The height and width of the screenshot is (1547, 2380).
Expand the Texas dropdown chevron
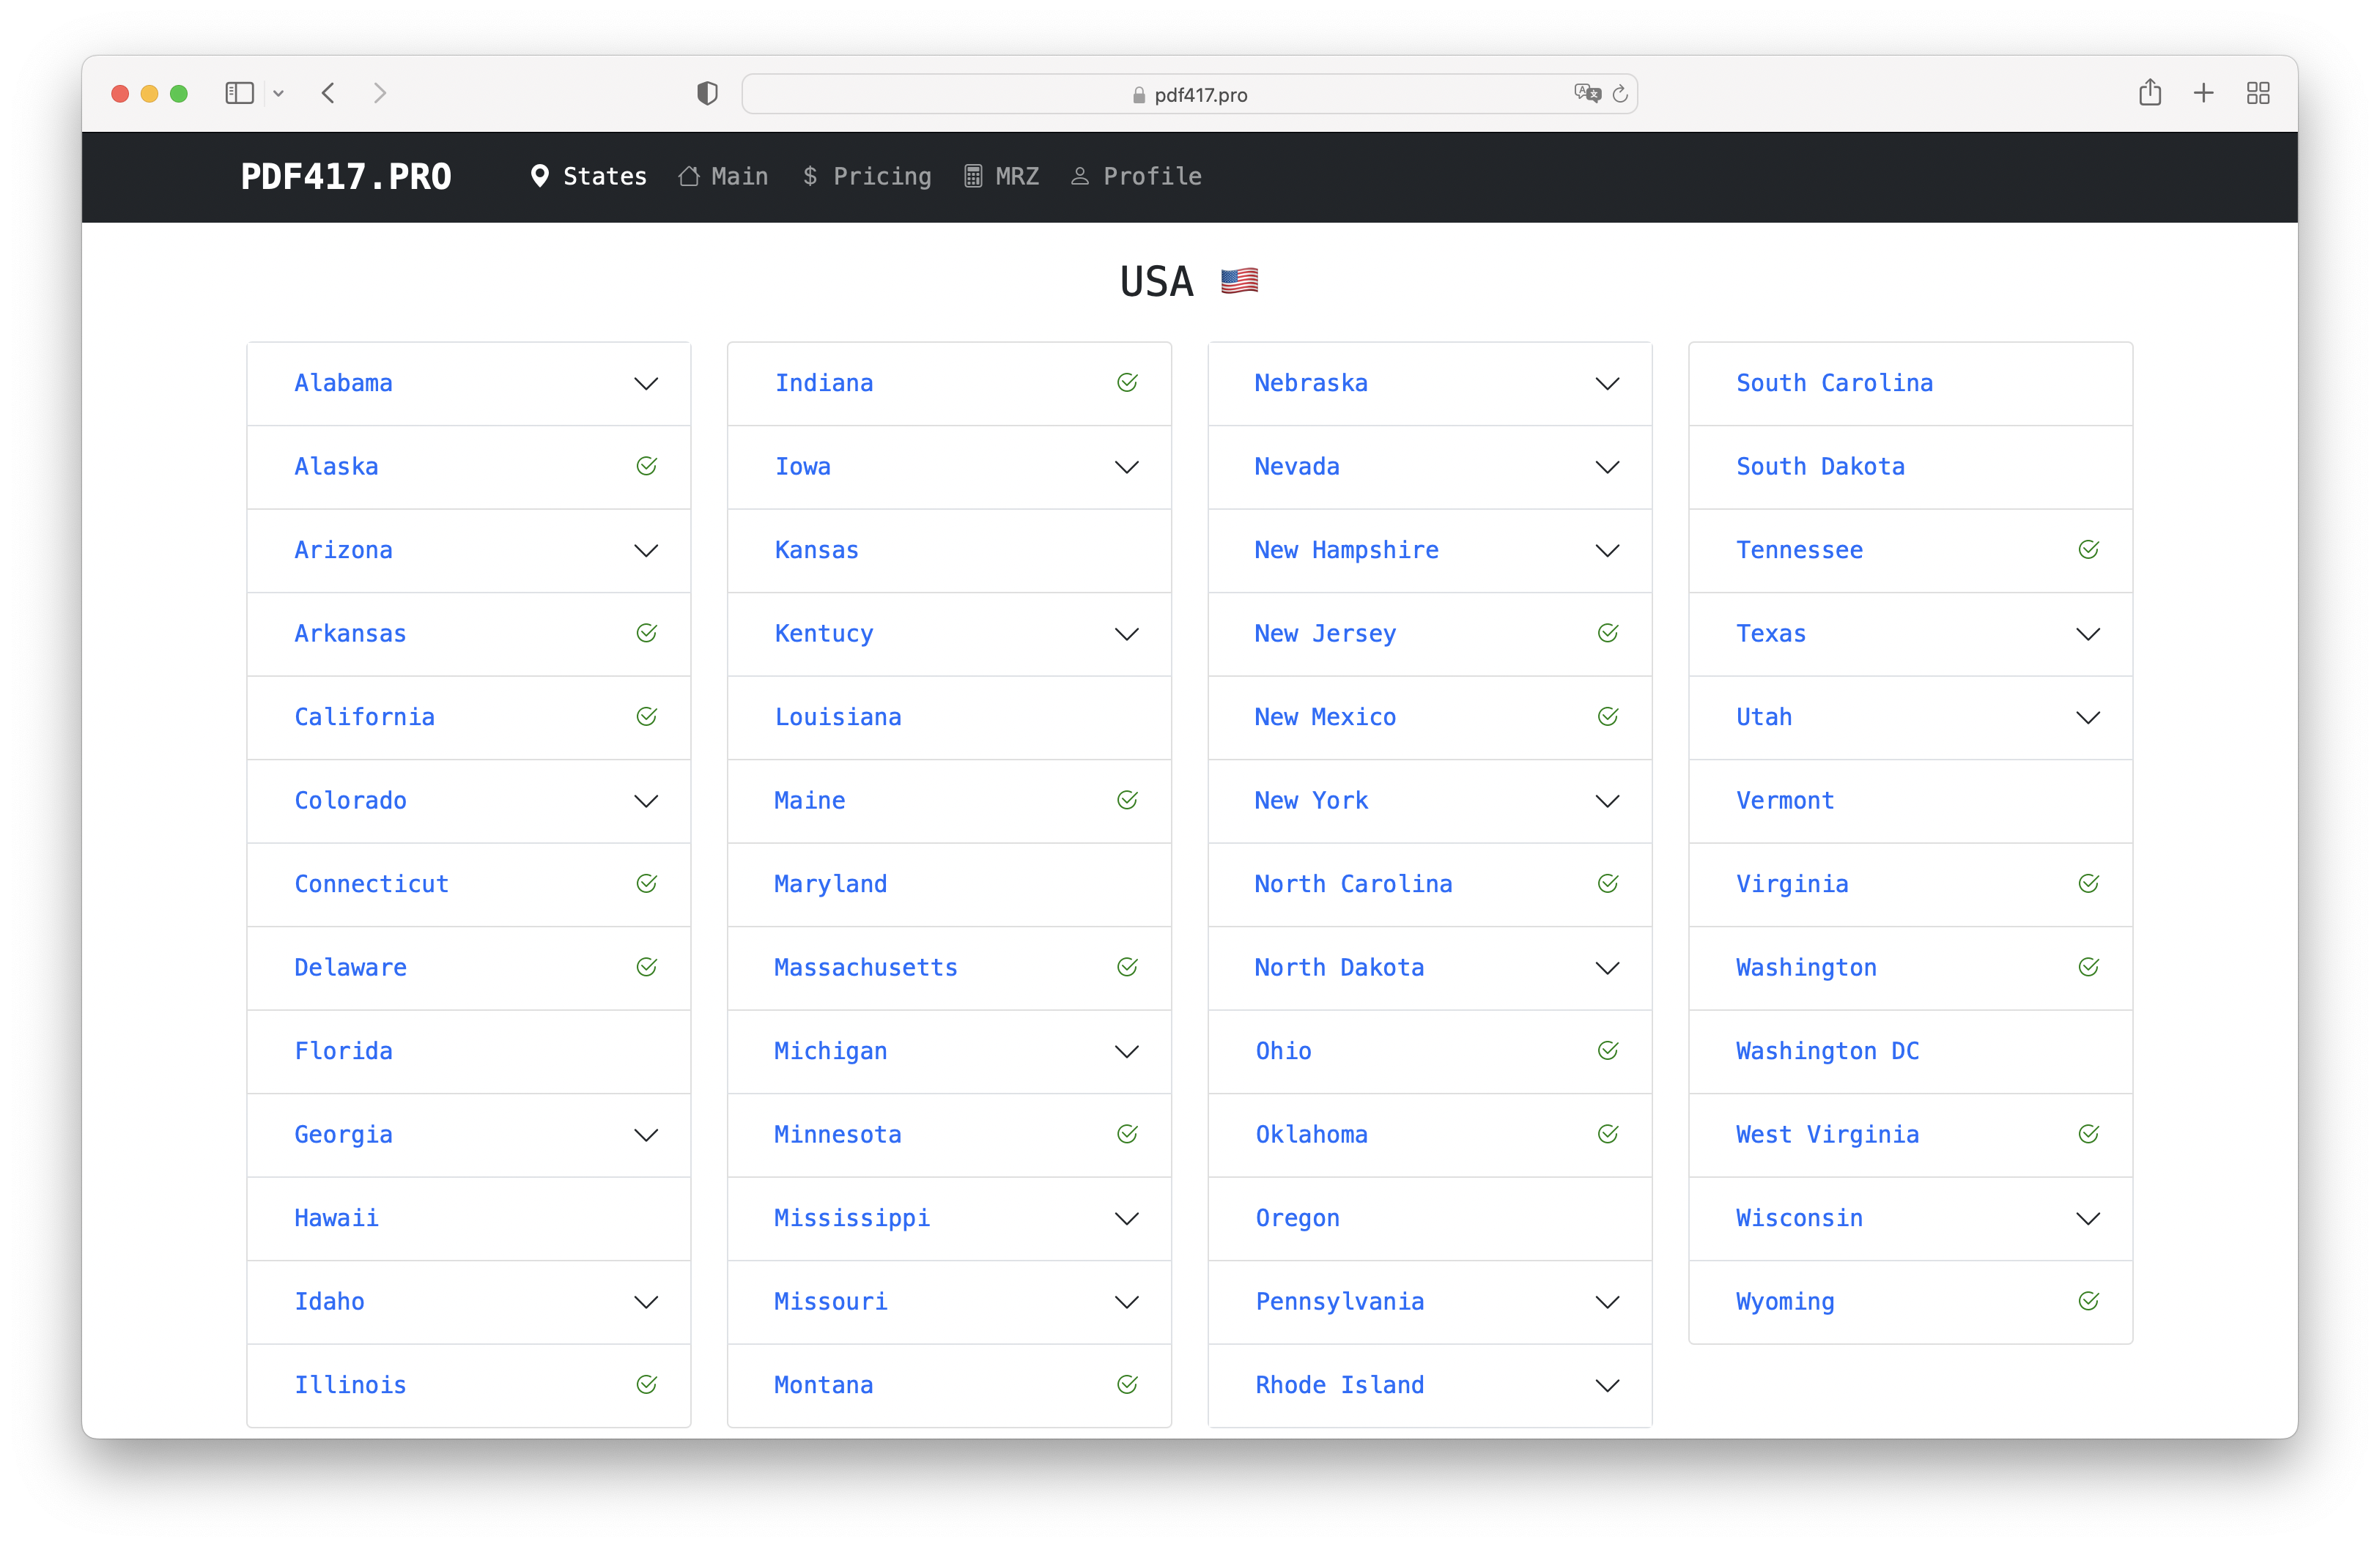(2089, 634)
